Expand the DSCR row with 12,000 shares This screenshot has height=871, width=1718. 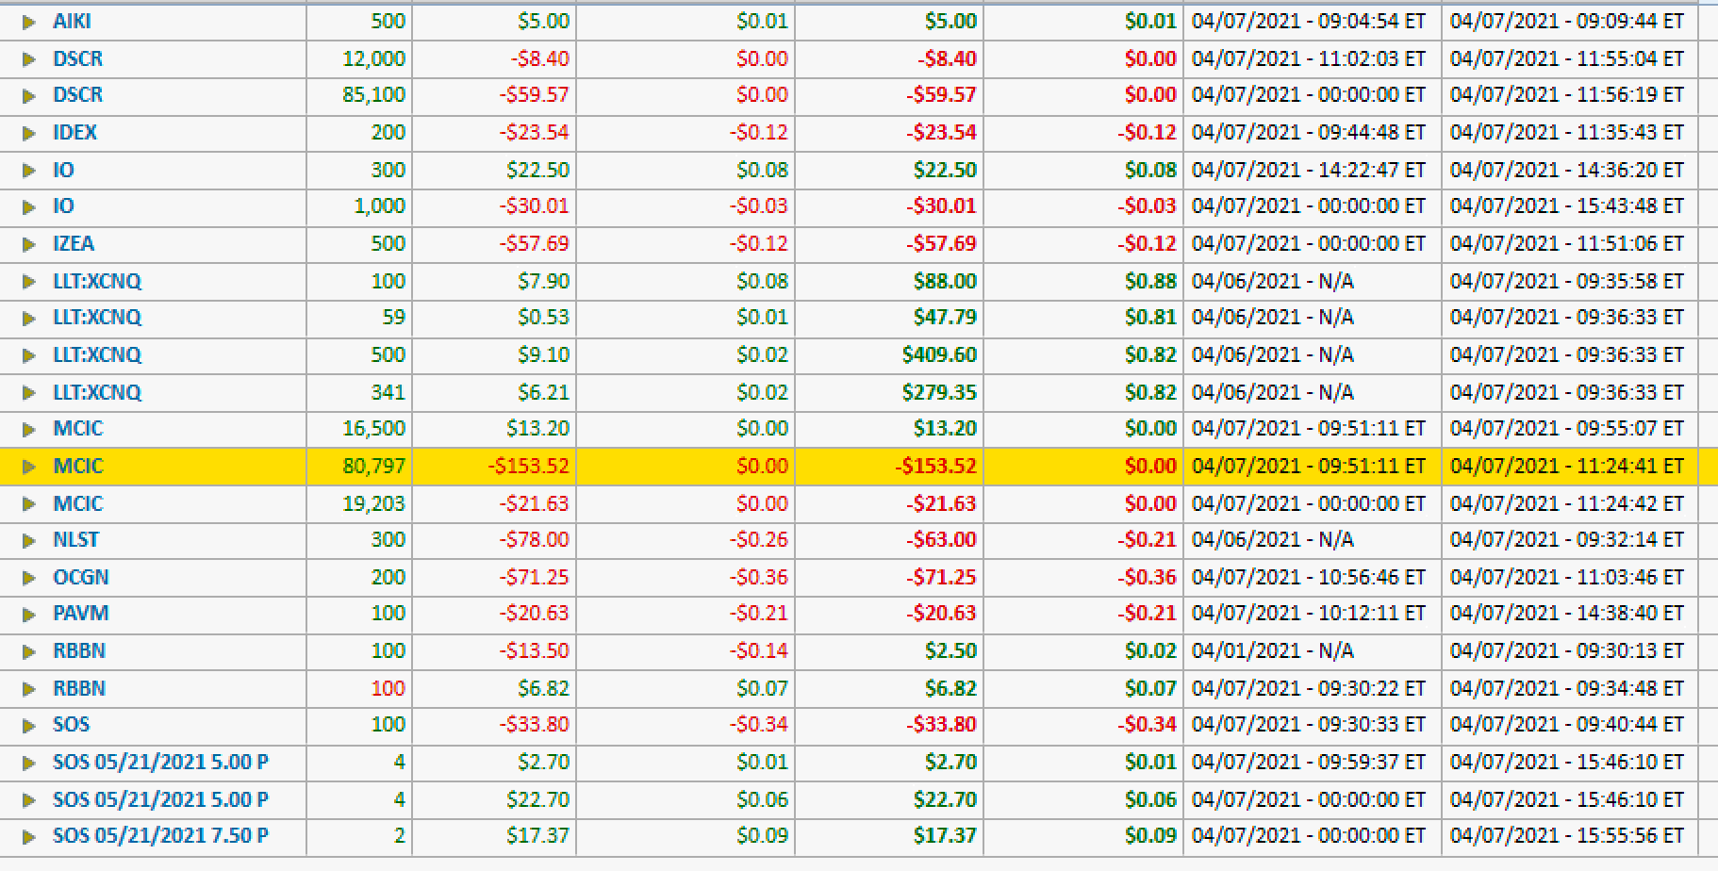click(29, 59)
